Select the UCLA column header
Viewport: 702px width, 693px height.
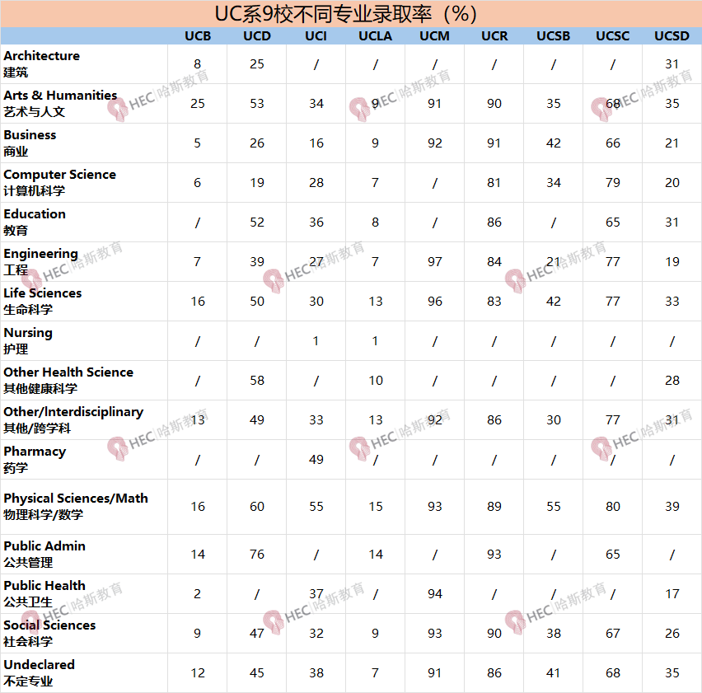(x=375, y=35)
